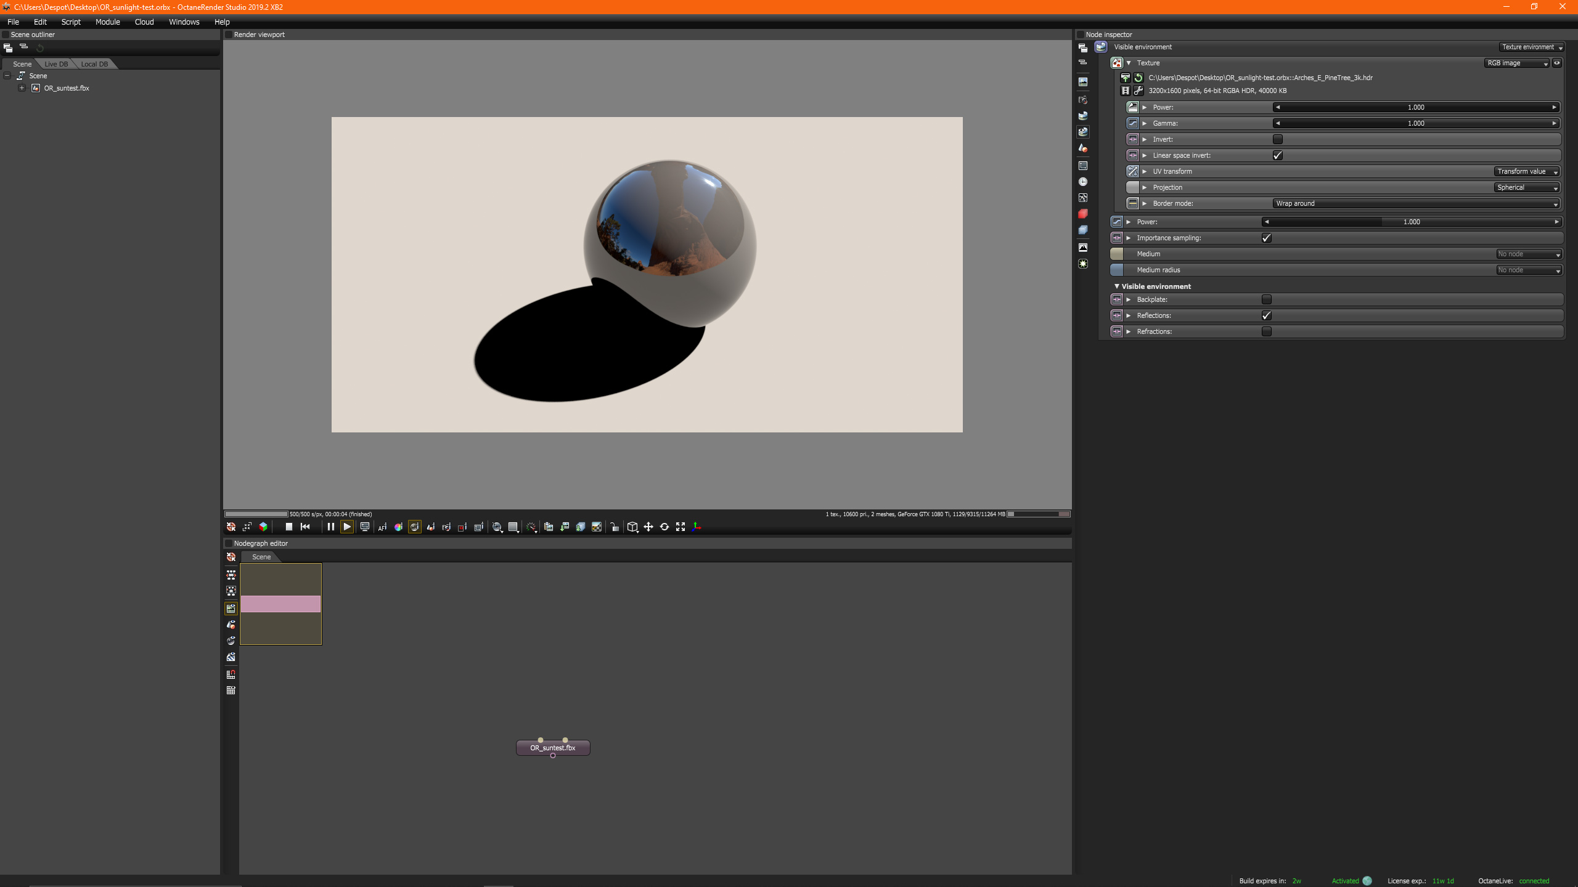Select the white balance picker tool

click(398, 527)
